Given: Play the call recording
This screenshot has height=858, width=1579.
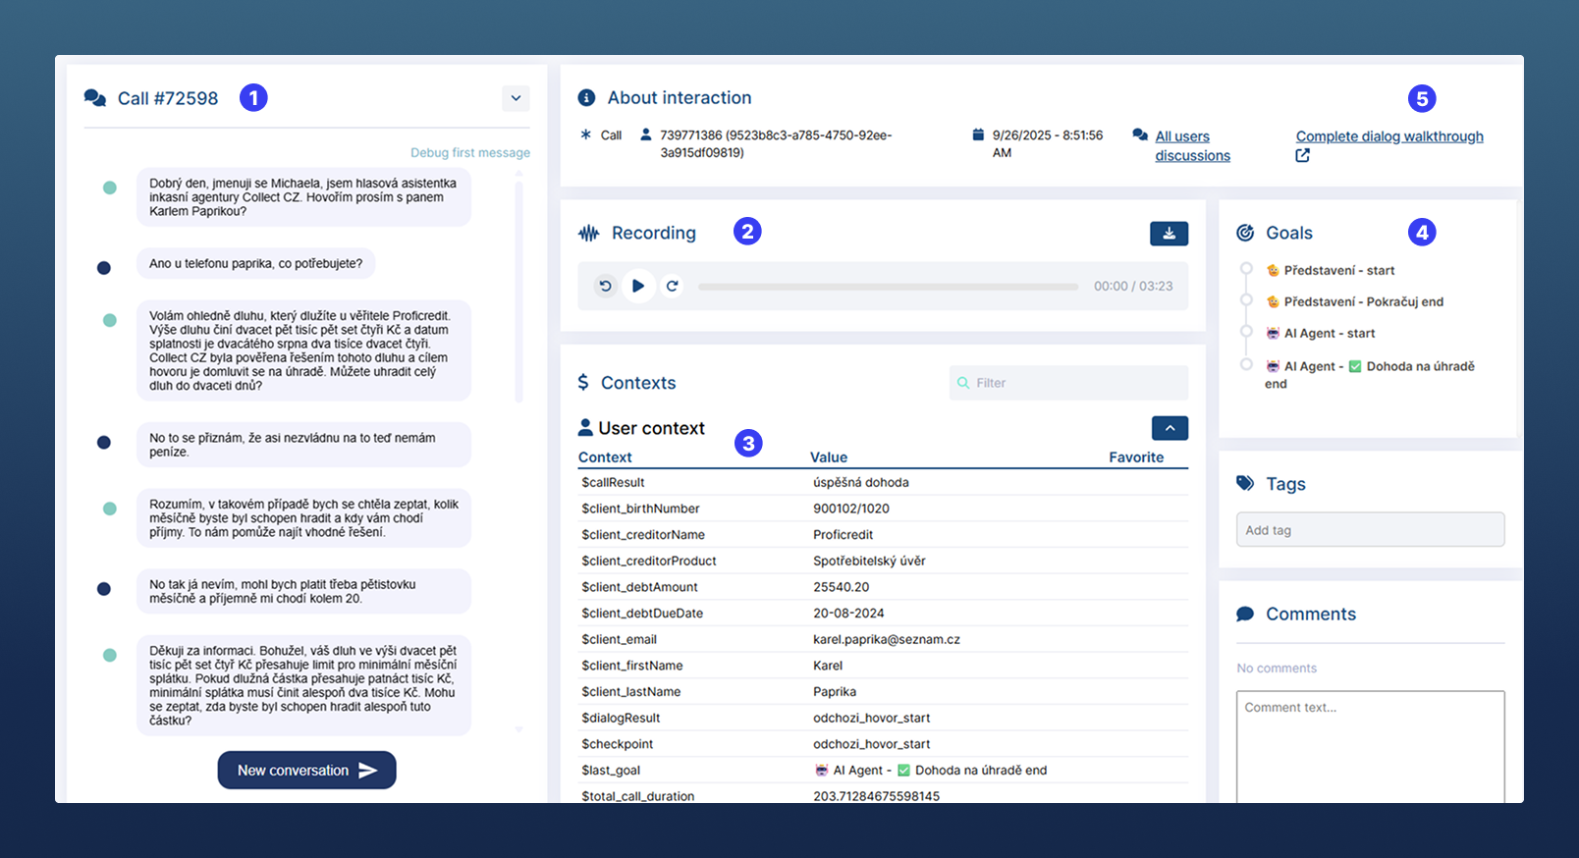Looking at the screenshot, I should pos(638,286).
